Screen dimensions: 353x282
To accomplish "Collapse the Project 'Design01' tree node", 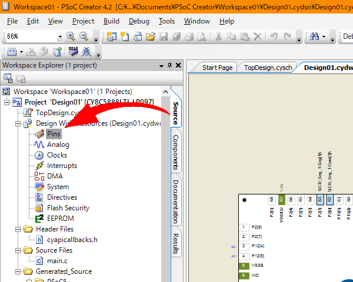I will pyautogui.click(x=7, y=102).
